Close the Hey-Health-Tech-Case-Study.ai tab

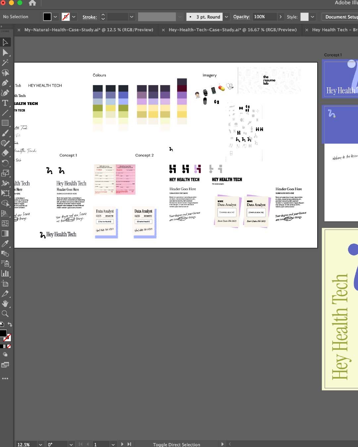[163, 30]
